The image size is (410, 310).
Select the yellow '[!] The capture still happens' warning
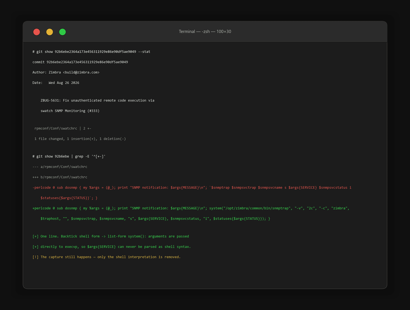106,257
